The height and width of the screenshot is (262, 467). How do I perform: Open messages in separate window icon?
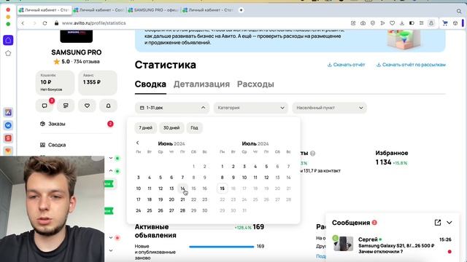coord(438,223)
